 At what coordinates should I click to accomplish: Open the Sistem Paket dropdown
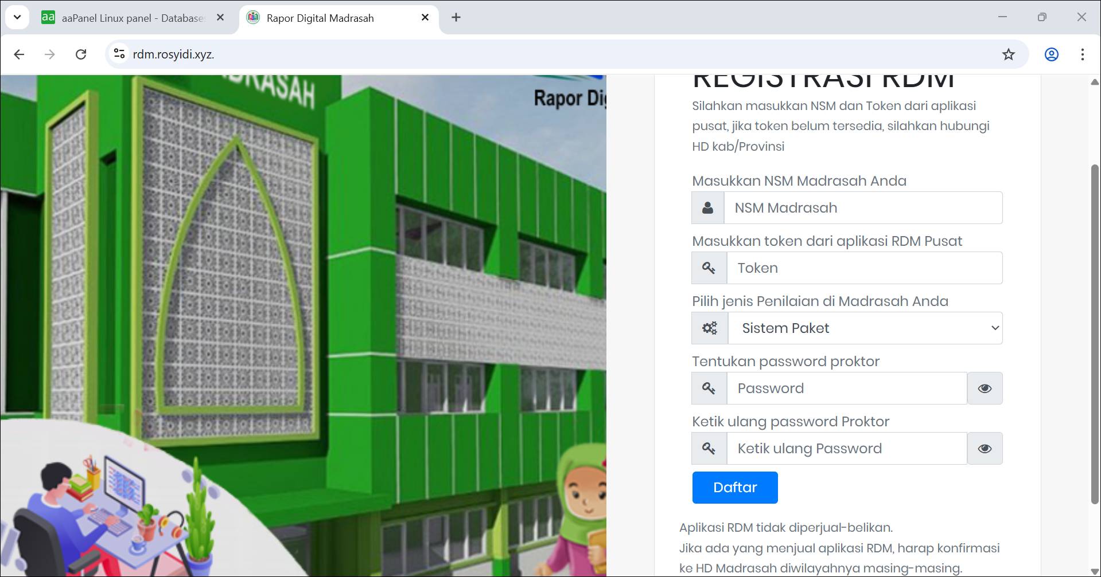[x=865, y=328]
